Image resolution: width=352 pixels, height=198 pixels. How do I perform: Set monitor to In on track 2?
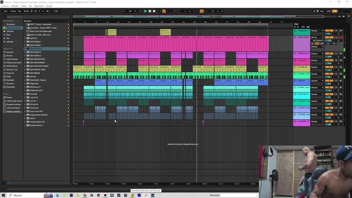312,43
